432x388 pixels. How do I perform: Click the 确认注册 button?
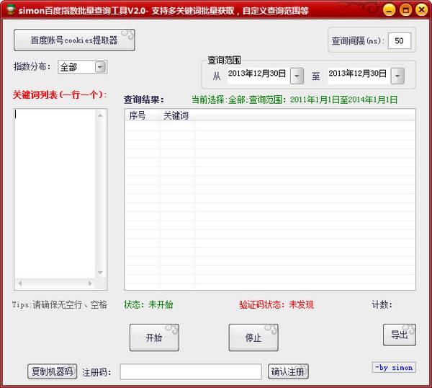[288, 371]
